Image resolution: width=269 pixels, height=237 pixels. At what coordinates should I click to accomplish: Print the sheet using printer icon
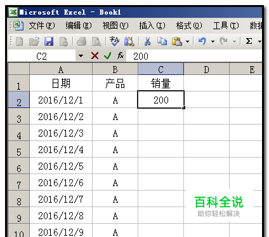(x=81, y=41)
